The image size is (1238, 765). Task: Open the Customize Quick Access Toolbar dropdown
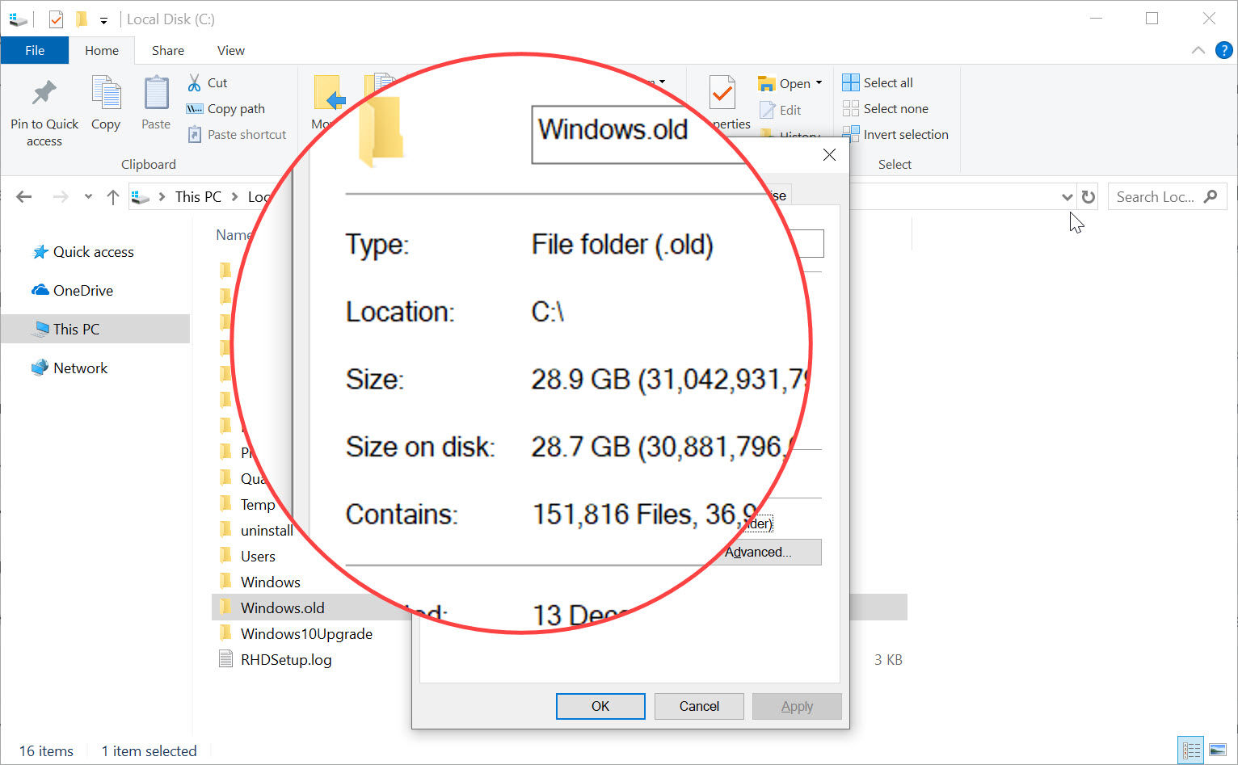pyautogui.click(x=103, y=20)
